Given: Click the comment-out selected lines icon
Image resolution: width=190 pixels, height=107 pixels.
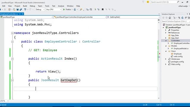Looking at the screenshot, I should pos(95,10).
